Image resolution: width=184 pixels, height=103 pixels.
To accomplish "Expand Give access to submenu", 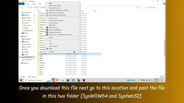I will pos(63,18).
